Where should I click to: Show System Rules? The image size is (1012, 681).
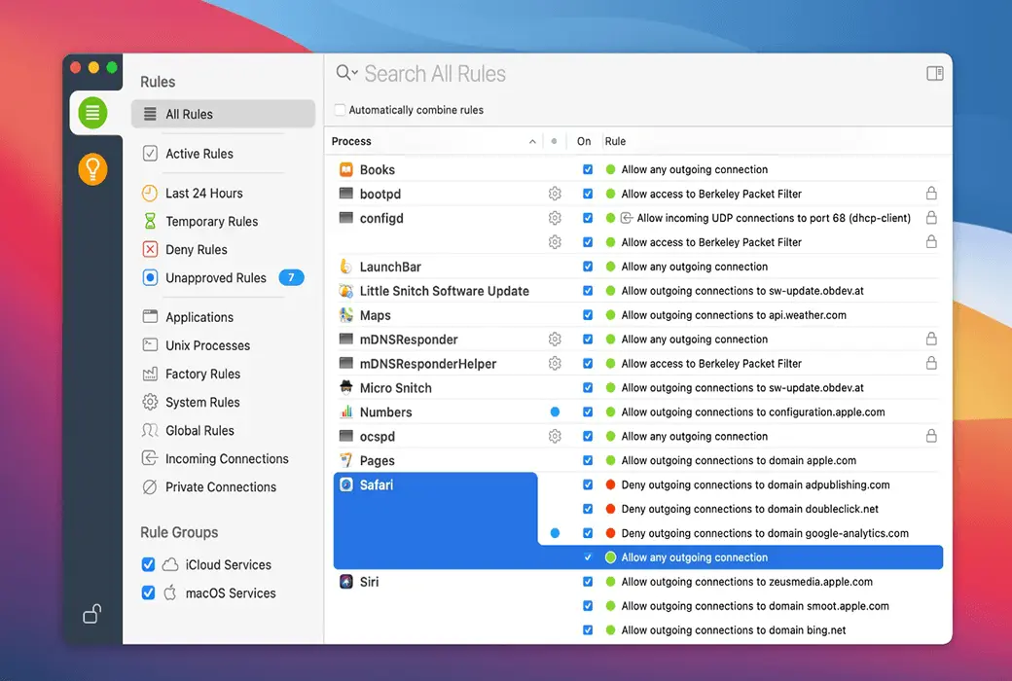pos(202,402)
